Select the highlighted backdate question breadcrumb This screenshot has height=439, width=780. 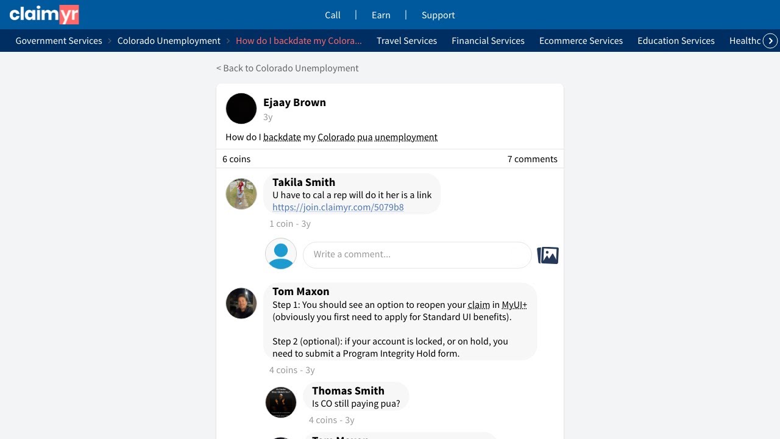point(299,41)
